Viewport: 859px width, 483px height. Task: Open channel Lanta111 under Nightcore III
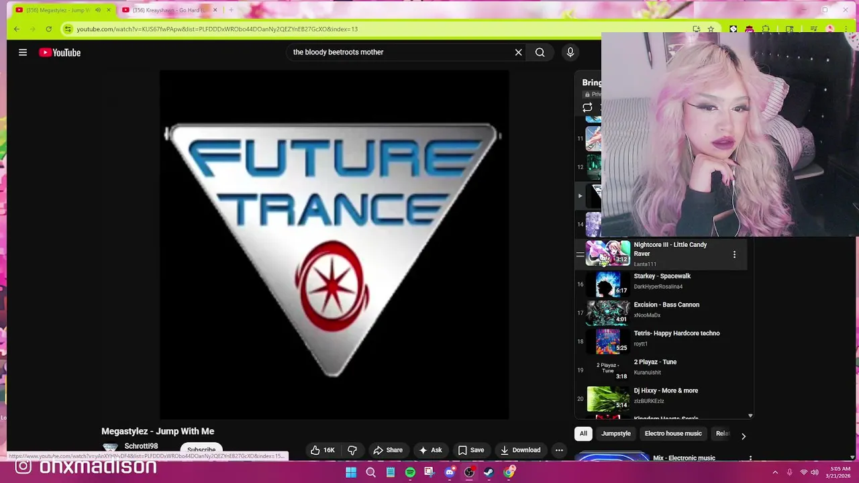click(x=645, y=264)
